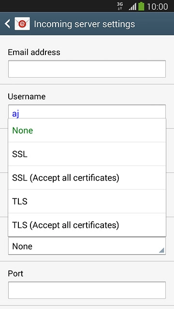
Task: Tap the Incoming server settings title
Action: pos(85,24)
